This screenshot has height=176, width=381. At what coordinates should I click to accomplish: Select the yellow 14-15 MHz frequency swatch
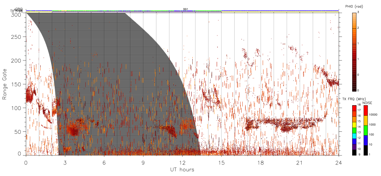pos(354,125)
